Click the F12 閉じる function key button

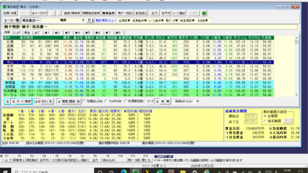[x=146, y=160]
